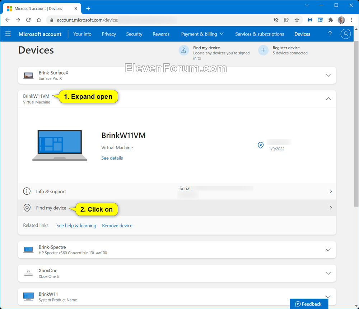Click the BrinkW11 monitor icon

pyautogui.click(x=28, y=297)
